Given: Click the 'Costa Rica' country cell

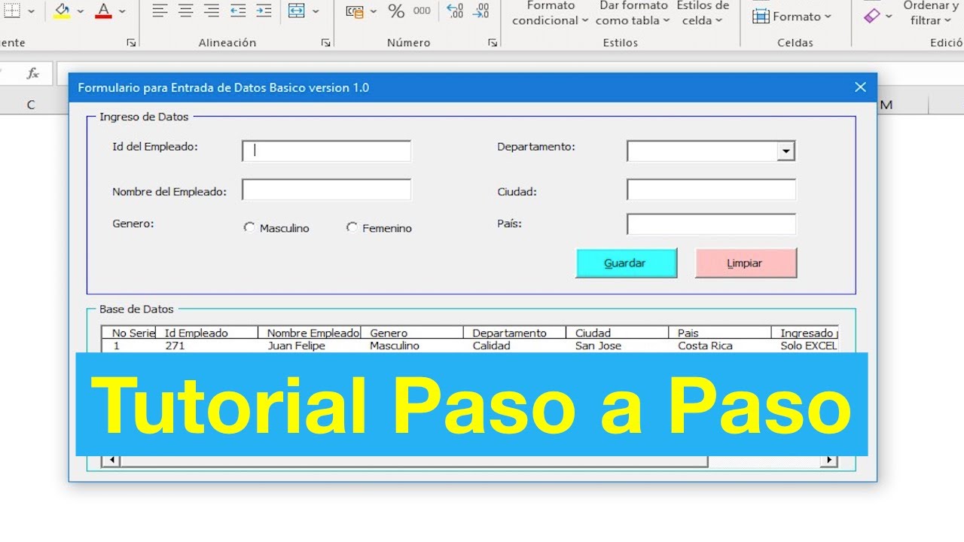Looking at the screenshot, I should pyautogui.click(x=706, y=346).
